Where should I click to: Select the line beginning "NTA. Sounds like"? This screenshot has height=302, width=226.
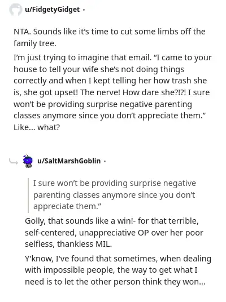(x=110, y=32)
